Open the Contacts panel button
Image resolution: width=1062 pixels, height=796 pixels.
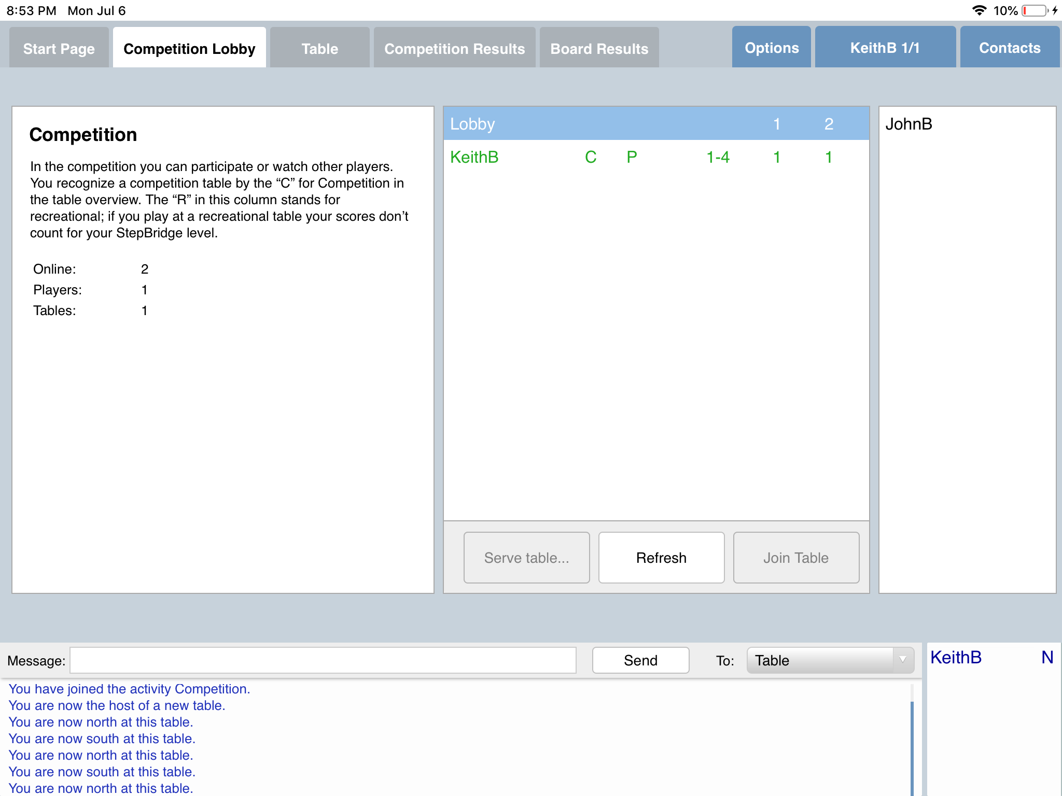click(x=1009, y=48)
